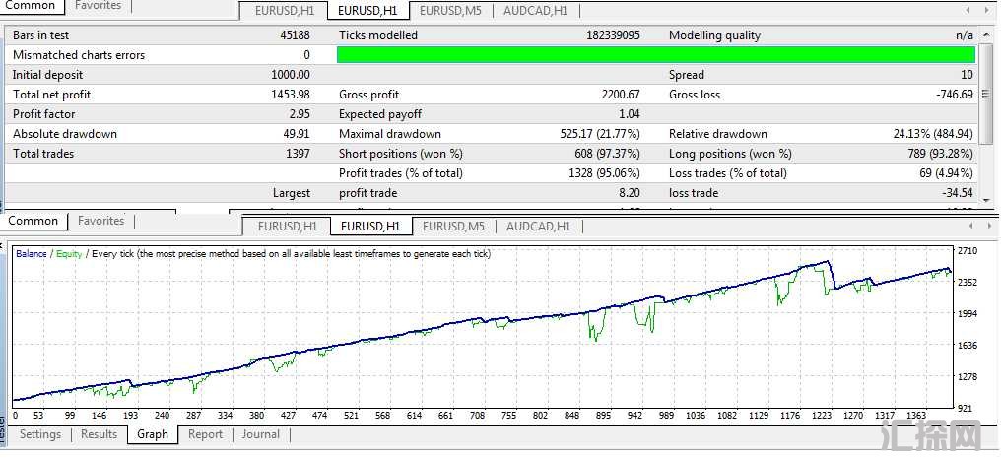Viewport: 1001px width, 459px height.
Task: Select the lower EURUSD,M5 chart tab
Action: [x=453, y=226]
